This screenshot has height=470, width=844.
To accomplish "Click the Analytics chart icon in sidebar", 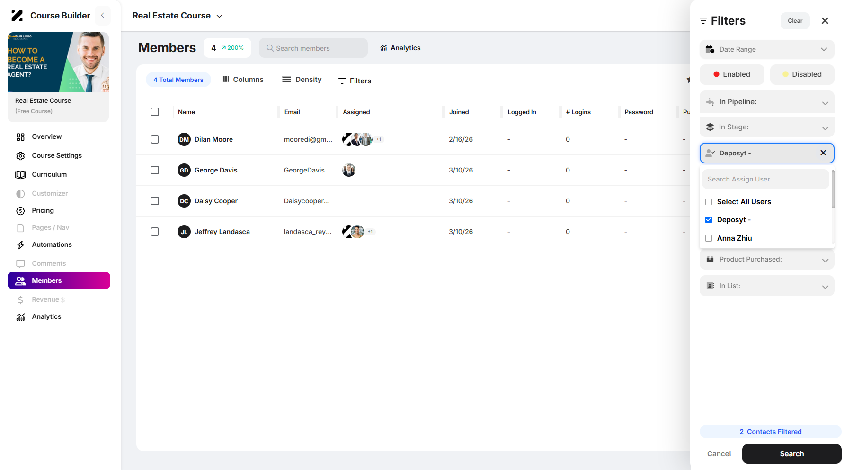I will (20, 317).
